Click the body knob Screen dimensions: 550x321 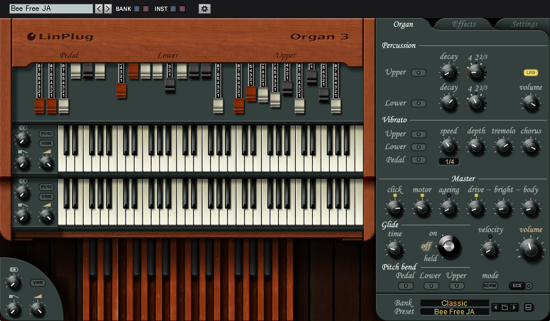(x=531, y=208)
